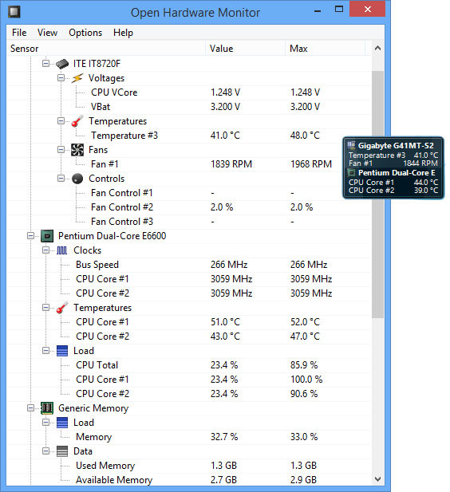Click the ITE IT8720F chip icon
This screenshot has width=450, height=492.
(x=62, y=64)
